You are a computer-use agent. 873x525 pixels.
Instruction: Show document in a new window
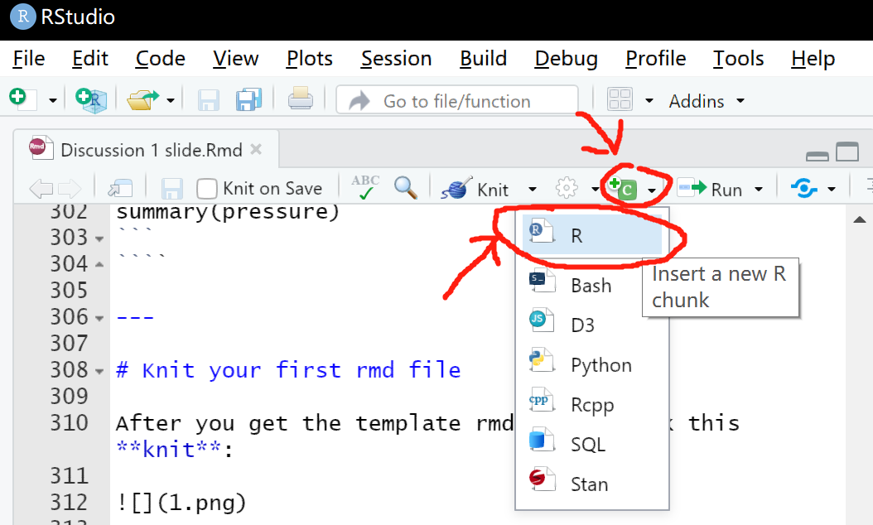(x=120, y=189)
